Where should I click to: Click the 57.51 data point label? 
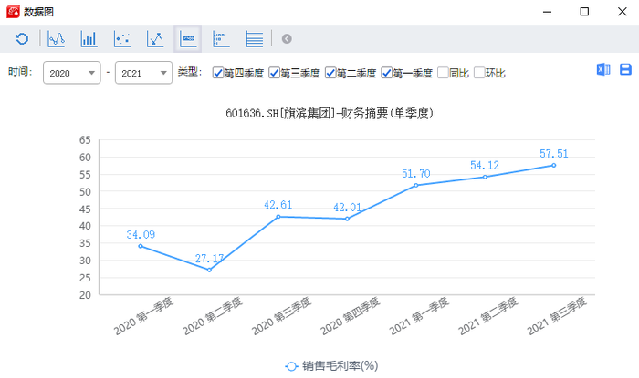[x=554, y=154]
